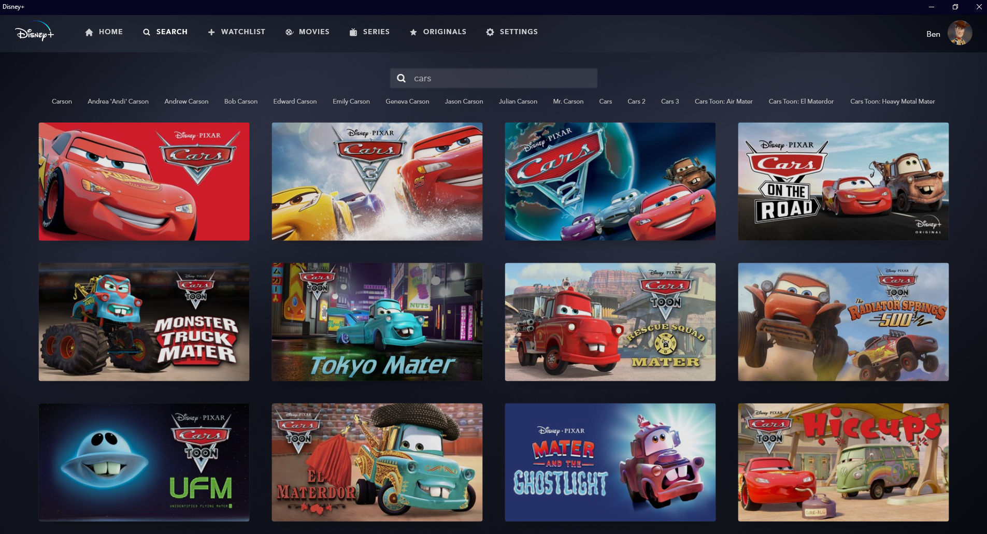Focus the search field containing 'cars'
Screen dimensions: 987x534
[494, 78]
